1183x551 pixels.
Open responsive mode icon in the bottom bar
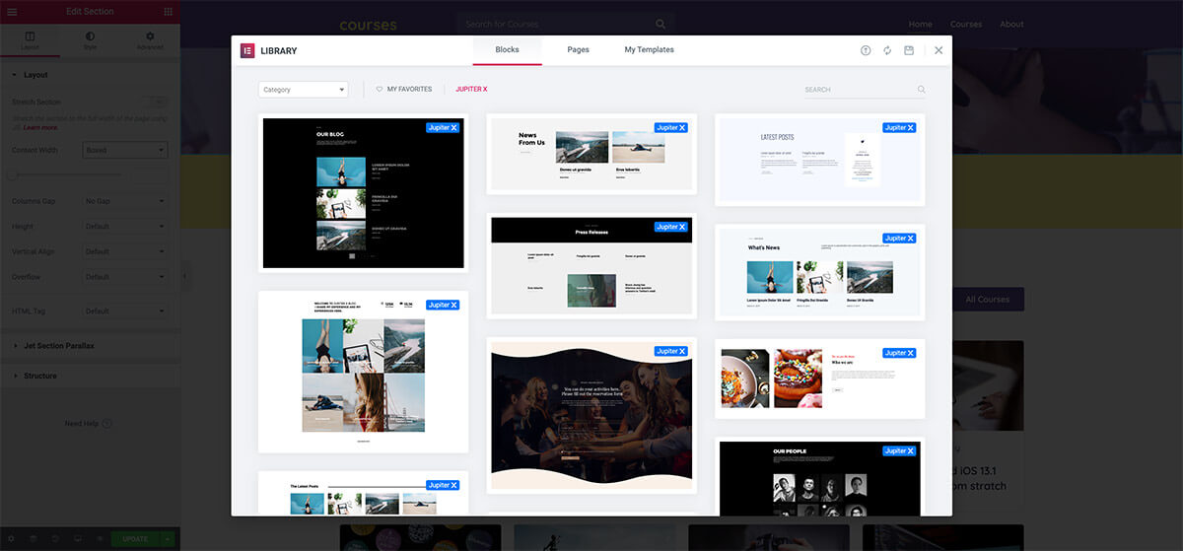click(x=78, y=539)
